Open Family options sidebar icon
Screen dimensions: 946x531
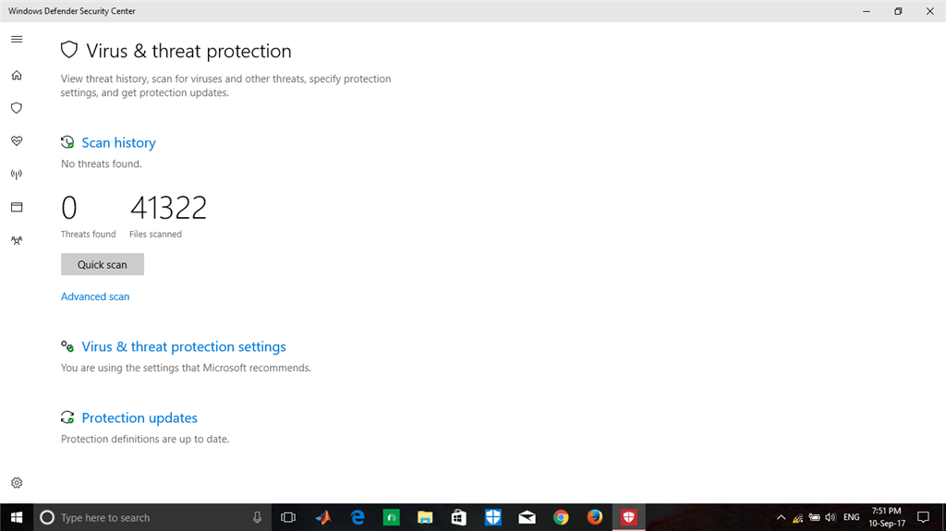(x=17, y=240)
